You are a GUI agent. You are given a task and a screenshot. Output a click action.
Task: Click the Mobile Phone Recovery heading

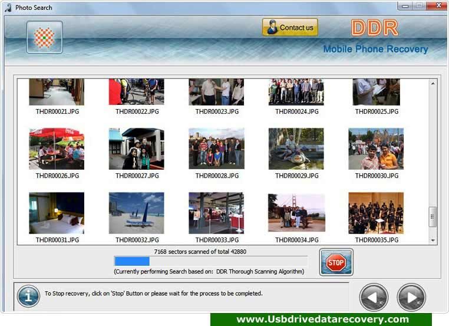click(376, 49)
